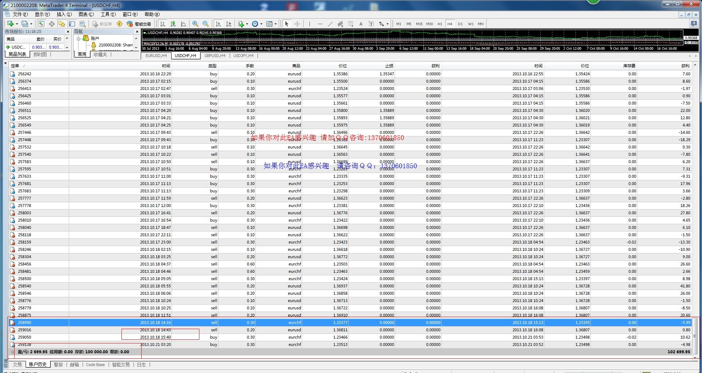The width and height of the screenshot is (702, 373).
Task: Open the 图表 menu
Action: point(86,14)
